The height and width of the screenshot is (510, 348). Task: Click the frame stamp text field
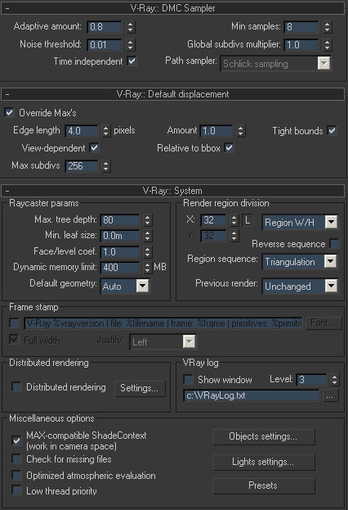[163, 323]
